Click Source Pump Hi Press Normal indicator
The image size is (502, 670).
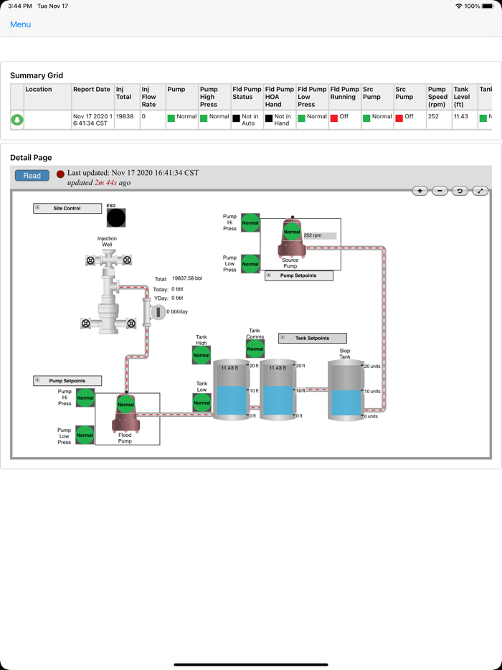250,223
